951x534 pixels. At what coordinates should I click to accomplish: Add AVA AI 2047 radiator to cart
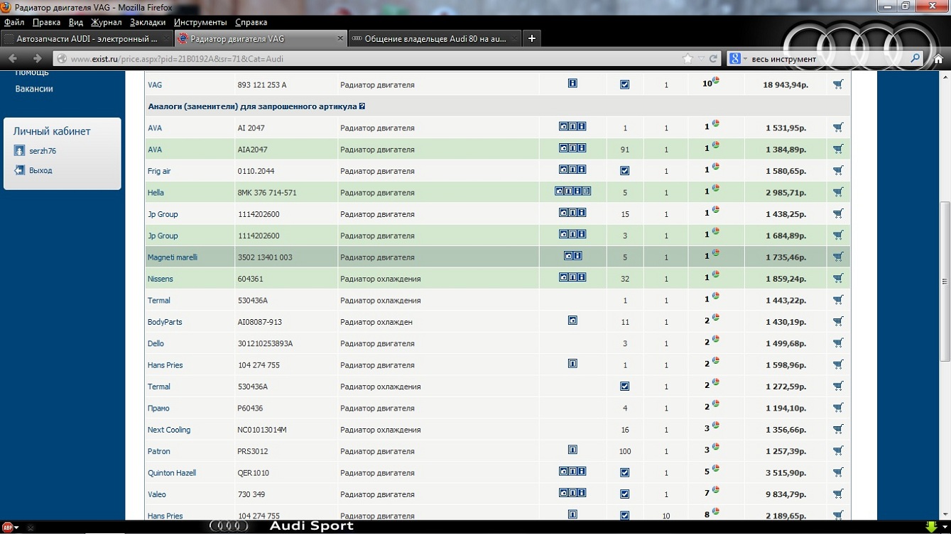pyautogui.click(x=838, y=128)
